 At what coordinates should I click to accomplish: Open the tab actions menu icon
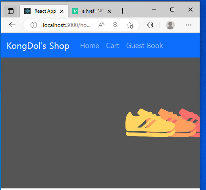click(x=11, y=11)
